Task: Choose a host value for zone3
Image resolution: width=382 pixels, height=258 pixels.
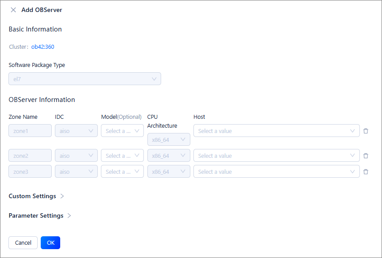Action: click(x=276, y=172)
